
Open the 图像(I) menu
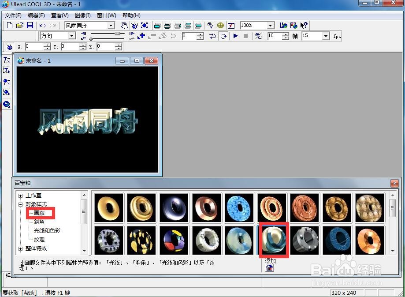coord(83,15)
